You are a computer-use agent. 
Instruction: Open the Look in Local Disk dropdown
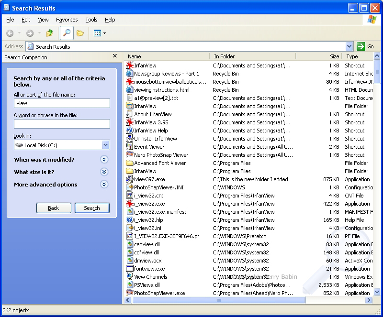[x=105, y=145]
